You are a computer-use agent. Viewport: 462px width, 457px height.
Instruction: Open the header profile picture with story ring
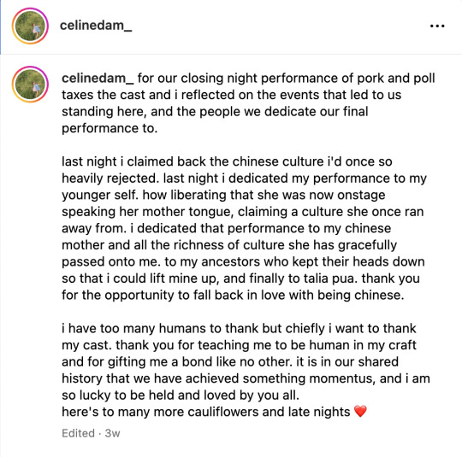[x=30, y=26]
